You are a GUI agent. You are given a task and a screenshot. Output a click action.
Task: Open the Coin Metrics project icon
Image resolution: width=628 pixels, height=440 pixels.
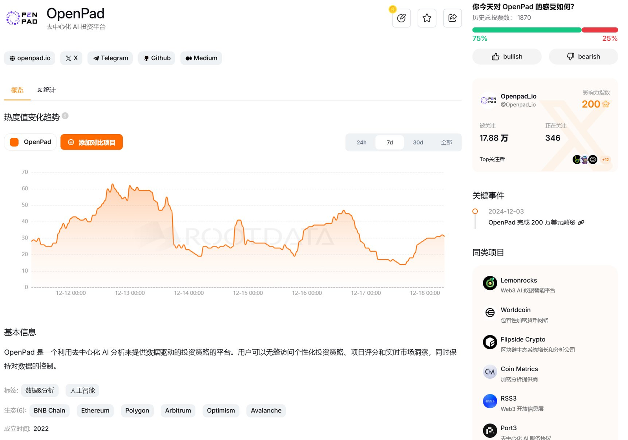point(490,372)
